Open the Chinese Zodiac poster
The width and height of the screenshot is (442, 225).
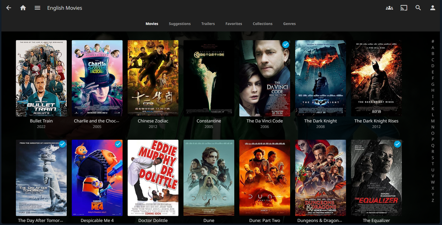pyautogui.click(x=153, y=78)
